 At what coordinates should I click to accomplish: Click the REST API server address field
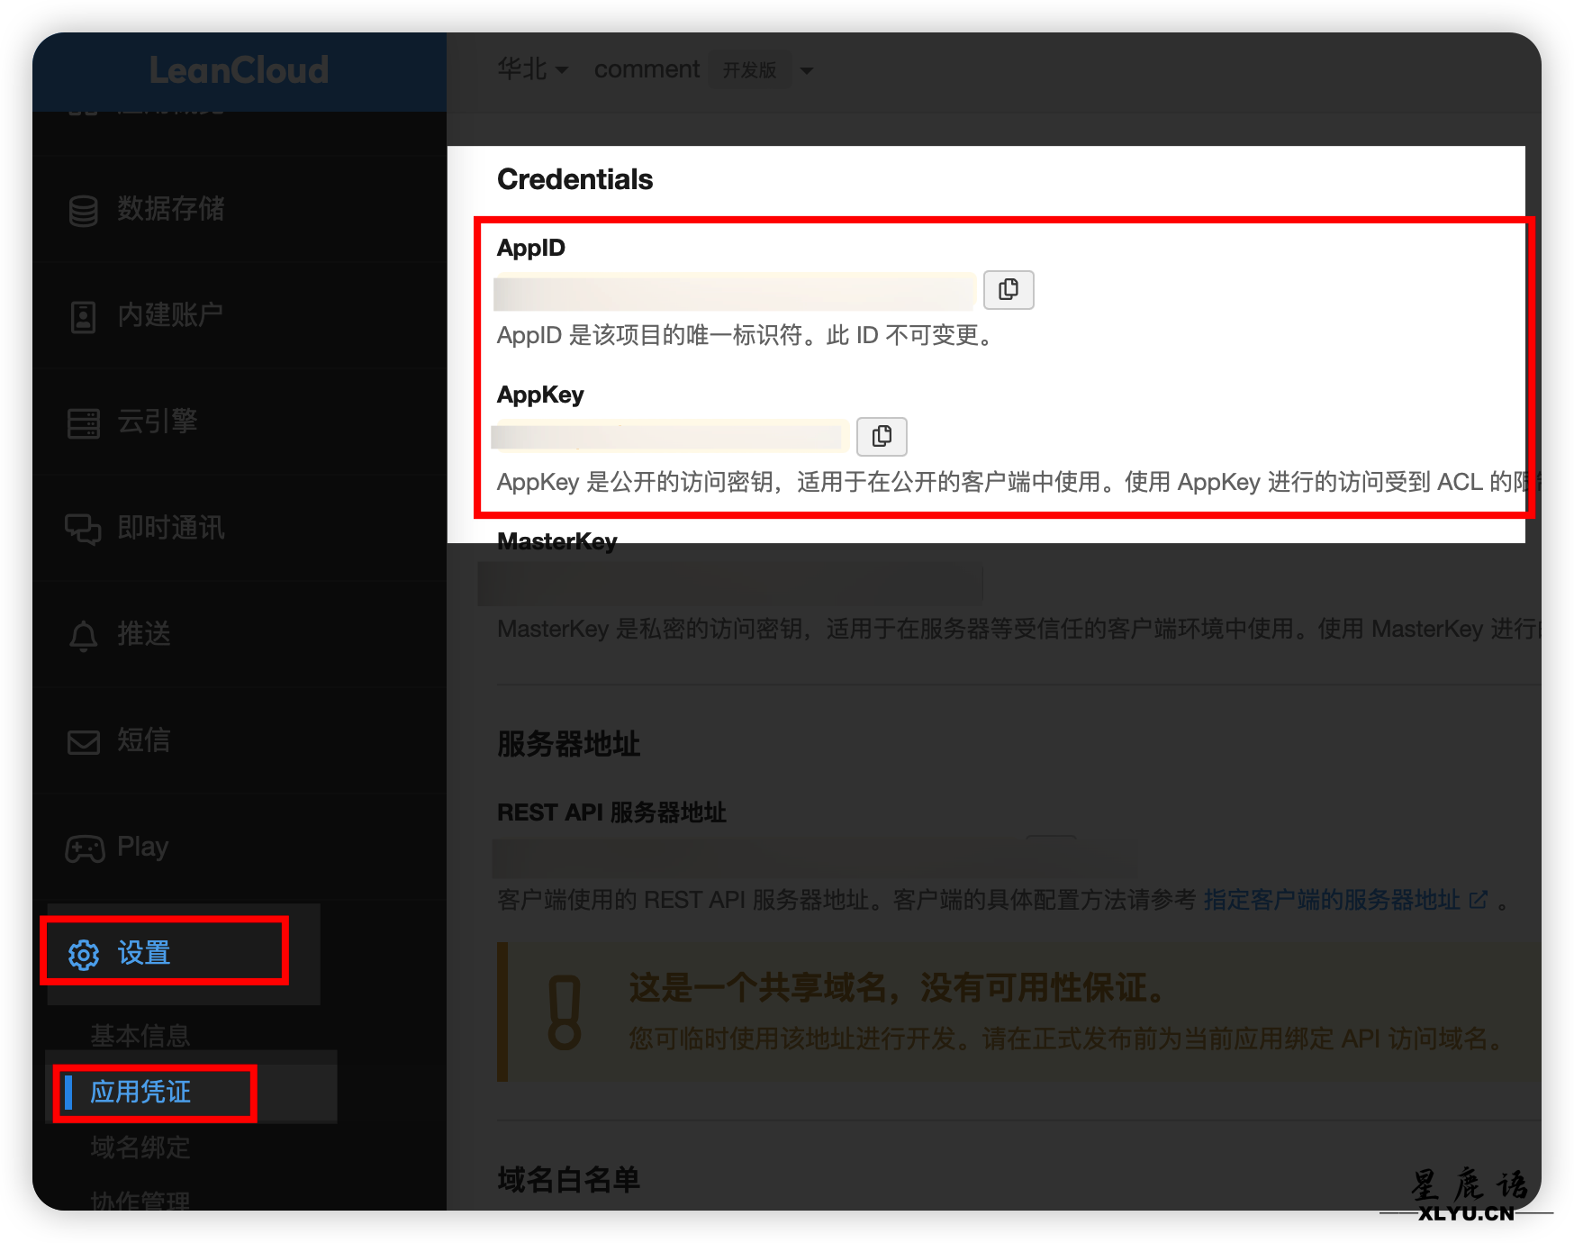tap(815, 858)
